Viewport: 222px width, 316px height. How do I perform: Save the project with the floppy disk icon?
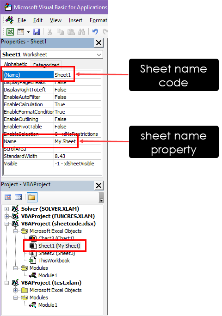pyautogui.click(x=37, y=32)
